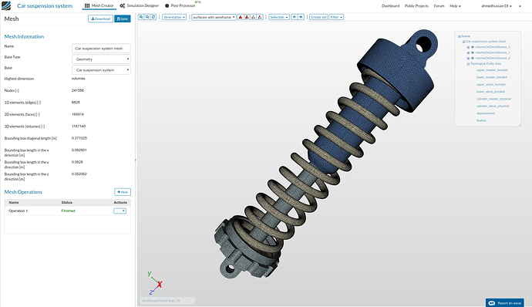The height and width of the screenshot is (307, 532).
Task: Select volumeOnGeoVolumes_0 in the scene tree
Action: click(493, 58)
